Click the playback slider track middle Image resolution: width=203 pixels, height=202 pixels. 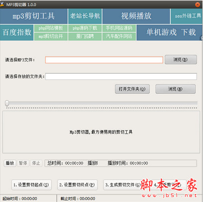click(101, 103)
